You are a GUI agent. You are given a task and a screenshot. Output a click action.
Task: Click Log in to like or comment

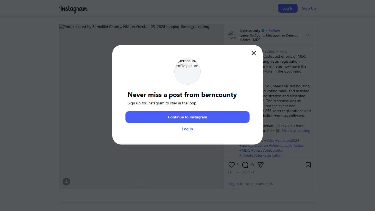pyautogui.click(x=233, y=184)
